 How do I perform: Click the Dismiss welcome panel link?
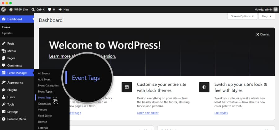click(263, 34)
